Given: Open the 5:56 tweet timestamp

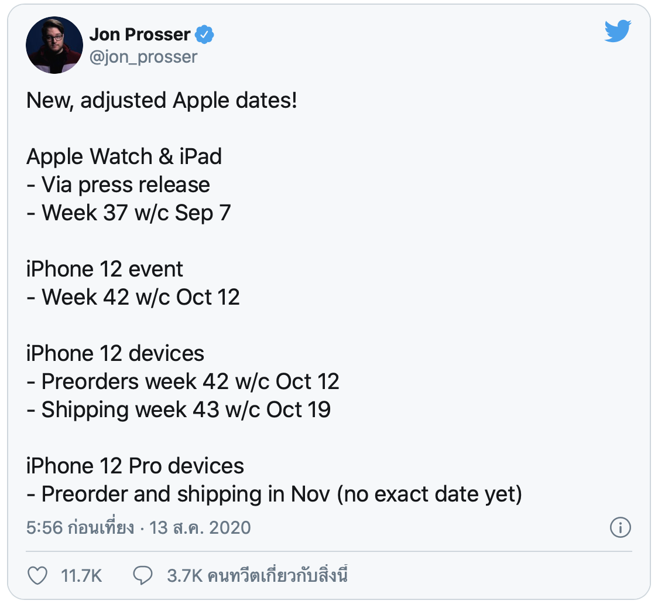Looking at the screenshot, I should pyautogui.click(x=80, y=527).
